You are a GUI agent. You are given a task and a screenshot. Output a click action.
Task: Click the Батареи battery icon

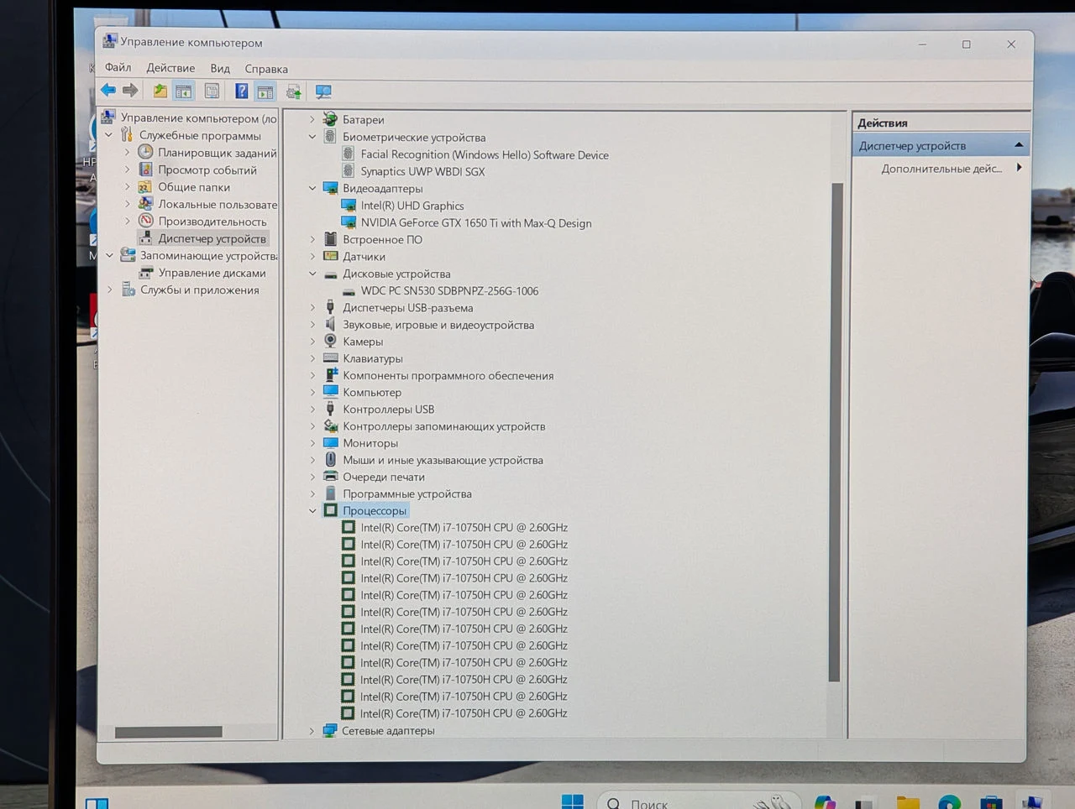[x=330, y=119]
